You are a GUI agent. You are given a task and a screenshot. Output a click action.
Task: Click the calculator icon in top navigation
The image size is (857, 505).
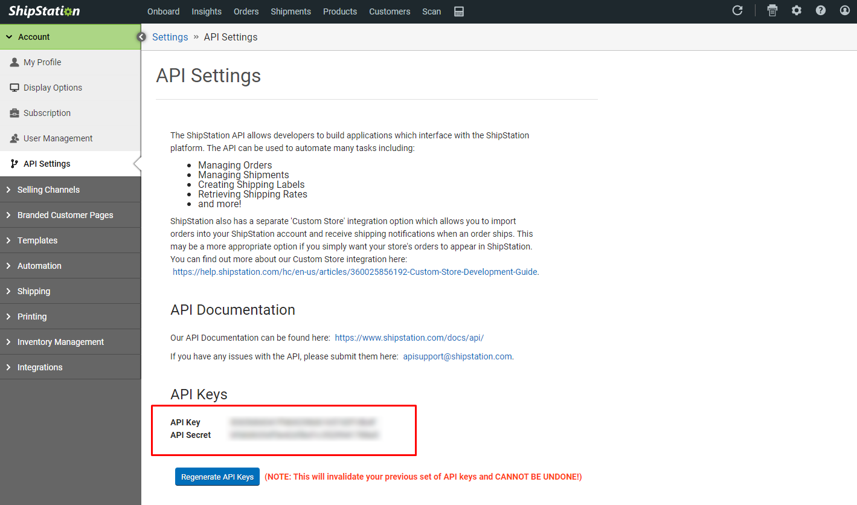459,11
